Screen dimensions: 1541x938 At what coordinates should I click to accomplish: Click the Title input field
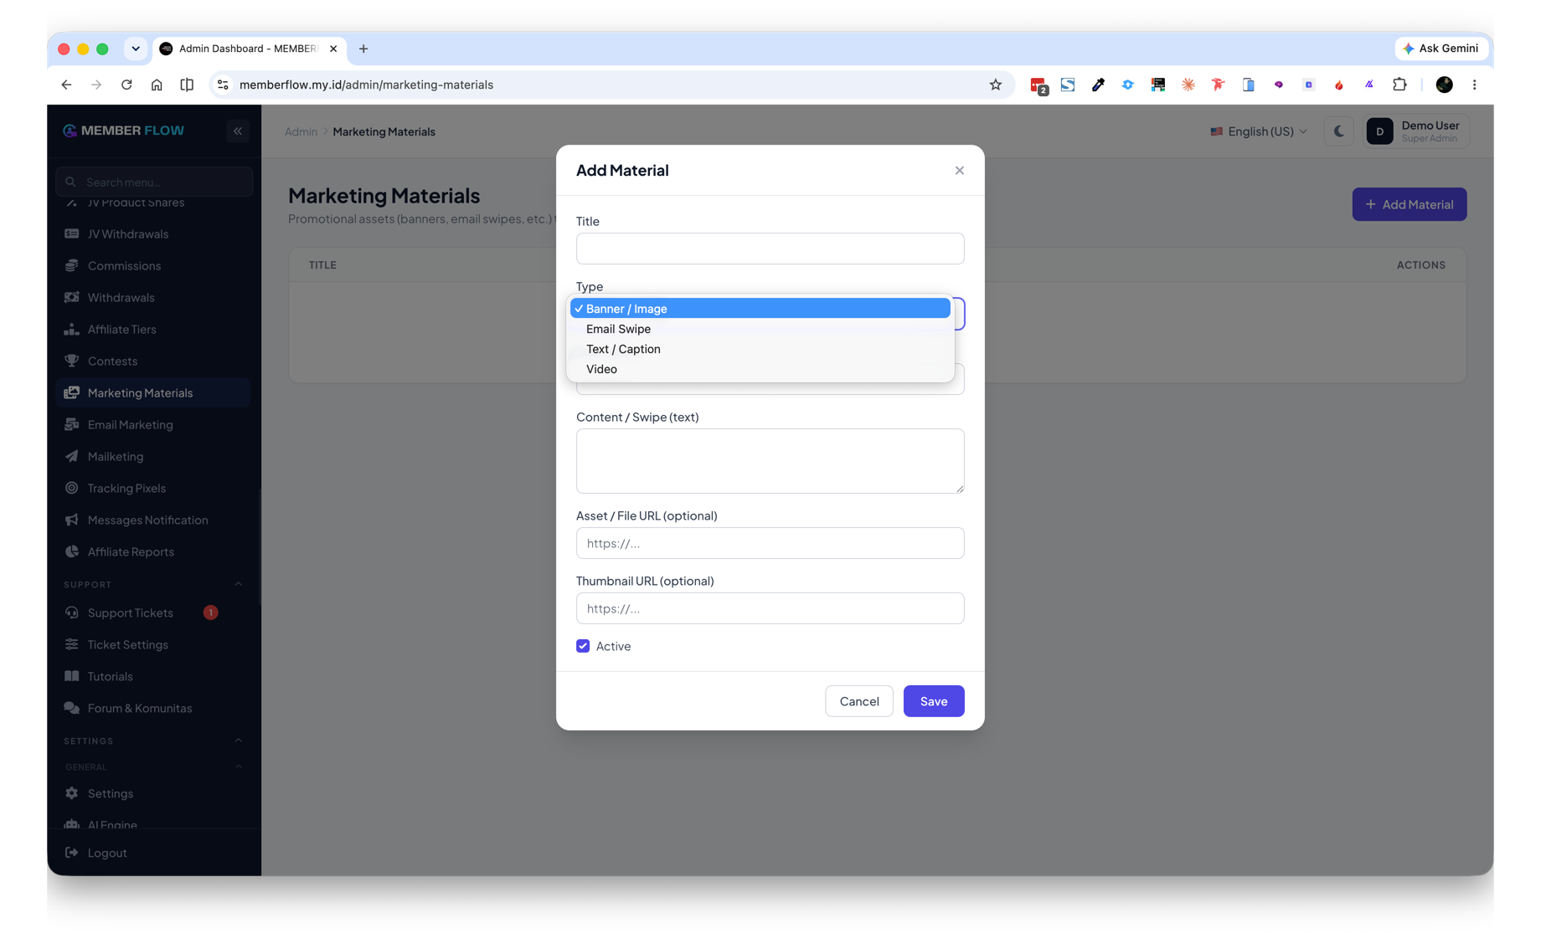[770, 249]
